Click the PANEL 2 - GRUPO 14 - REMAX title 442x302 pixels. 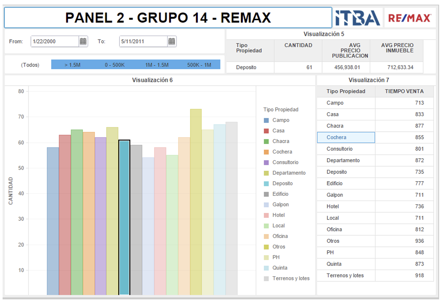[168, 17]
